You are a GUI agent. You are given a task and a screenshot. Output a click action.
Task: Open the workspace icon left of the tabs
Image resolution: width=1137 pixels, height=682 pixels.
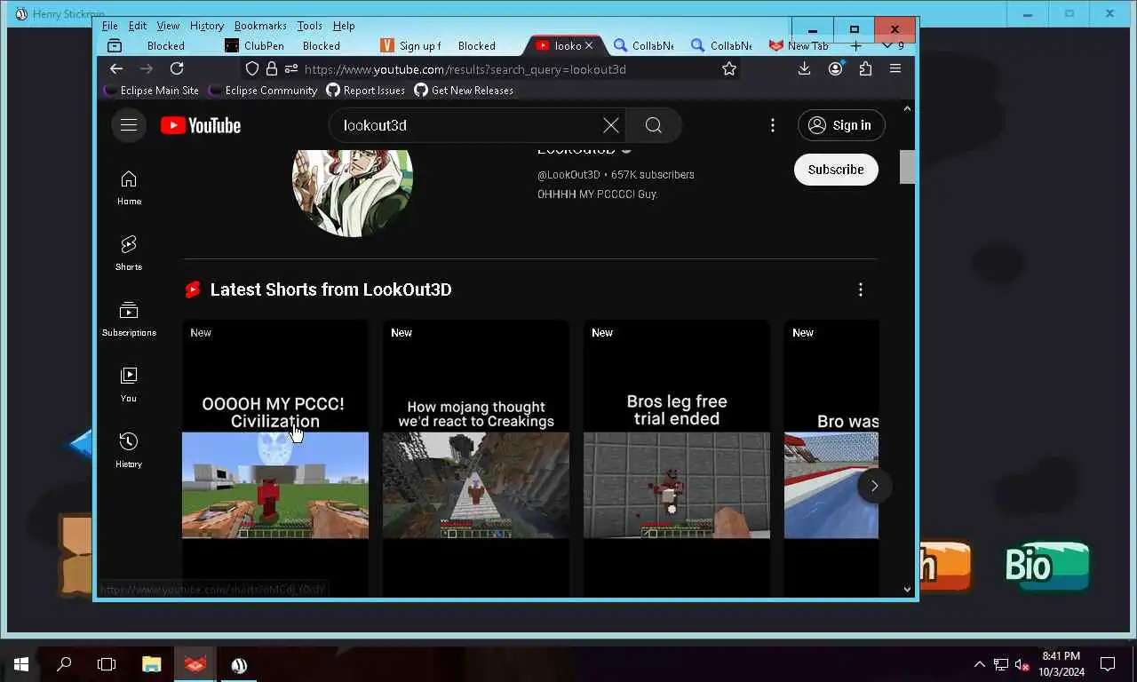115,46
